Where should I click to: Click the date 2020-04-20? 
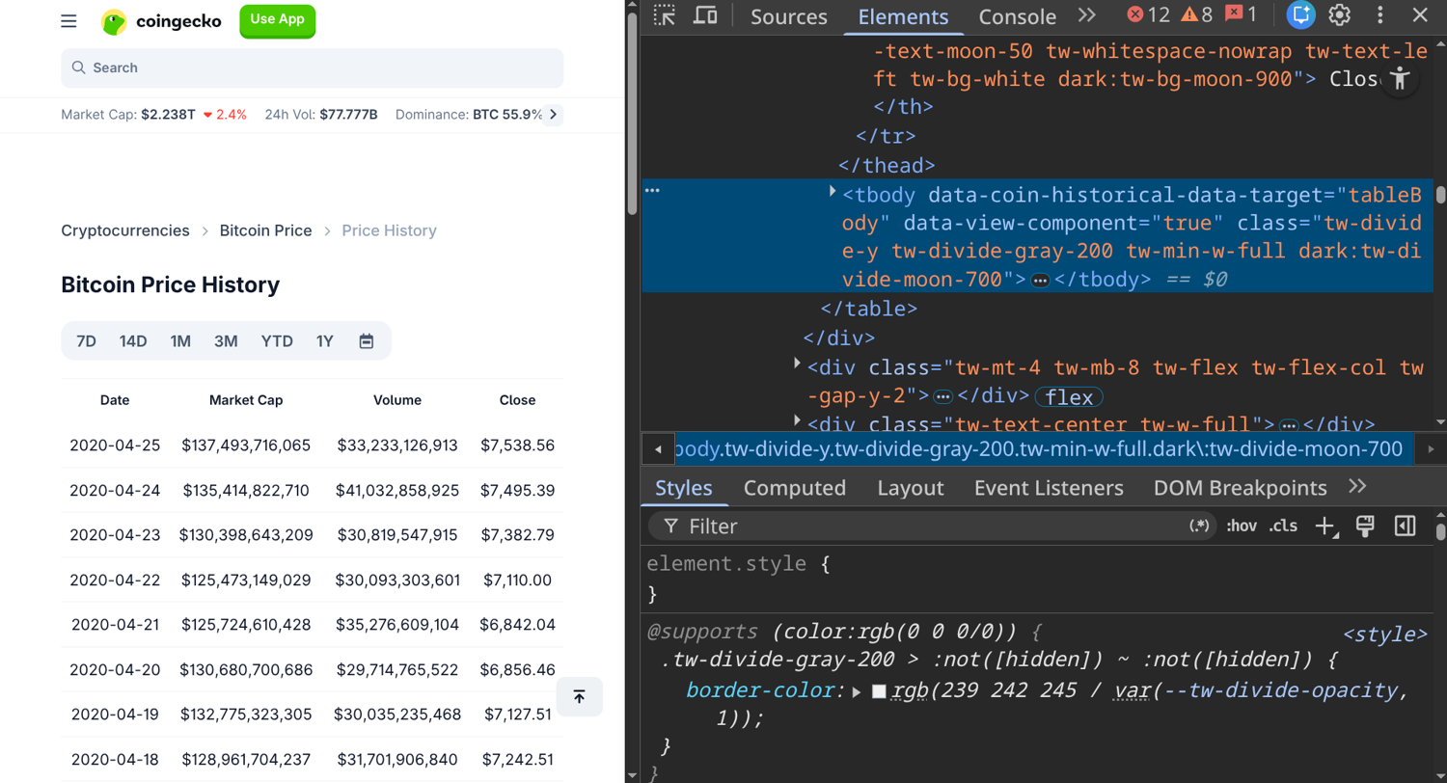pyautogui.click(x=115, y=669)
